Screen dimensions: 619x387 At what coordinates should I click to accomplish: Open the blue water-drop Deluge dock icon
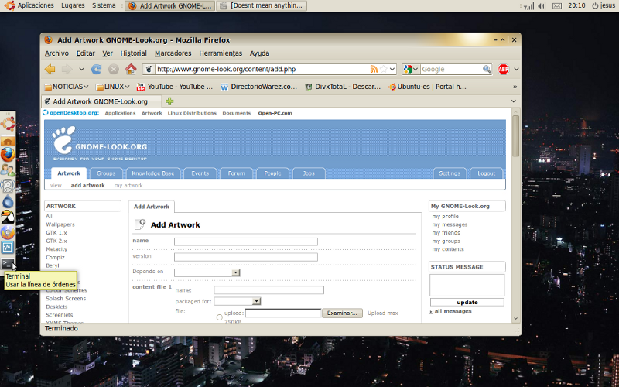(x=8, y=201)
